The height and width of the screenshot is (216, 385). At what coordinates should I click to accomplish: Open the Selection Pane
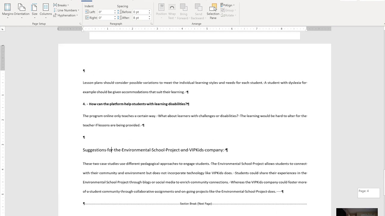tap(213, 11)
